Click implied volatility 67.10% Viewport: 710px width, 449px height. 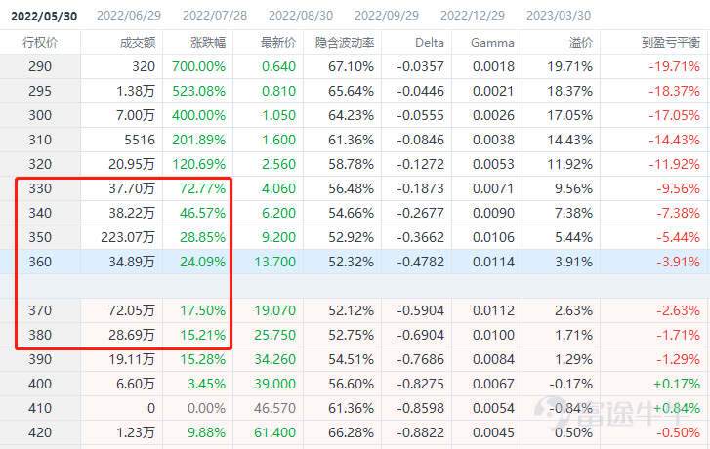[x=352, y=66]
